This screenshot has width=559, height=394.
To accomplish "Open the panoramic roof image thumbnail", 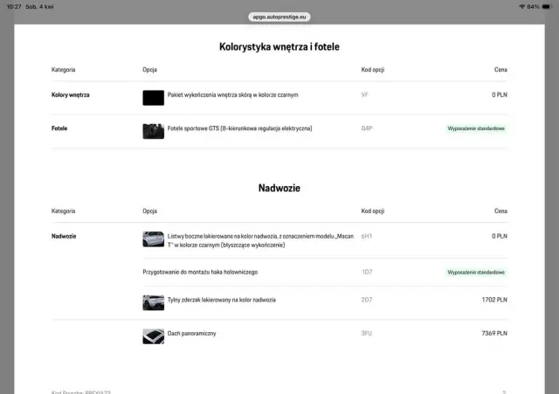I will [153, 335].
